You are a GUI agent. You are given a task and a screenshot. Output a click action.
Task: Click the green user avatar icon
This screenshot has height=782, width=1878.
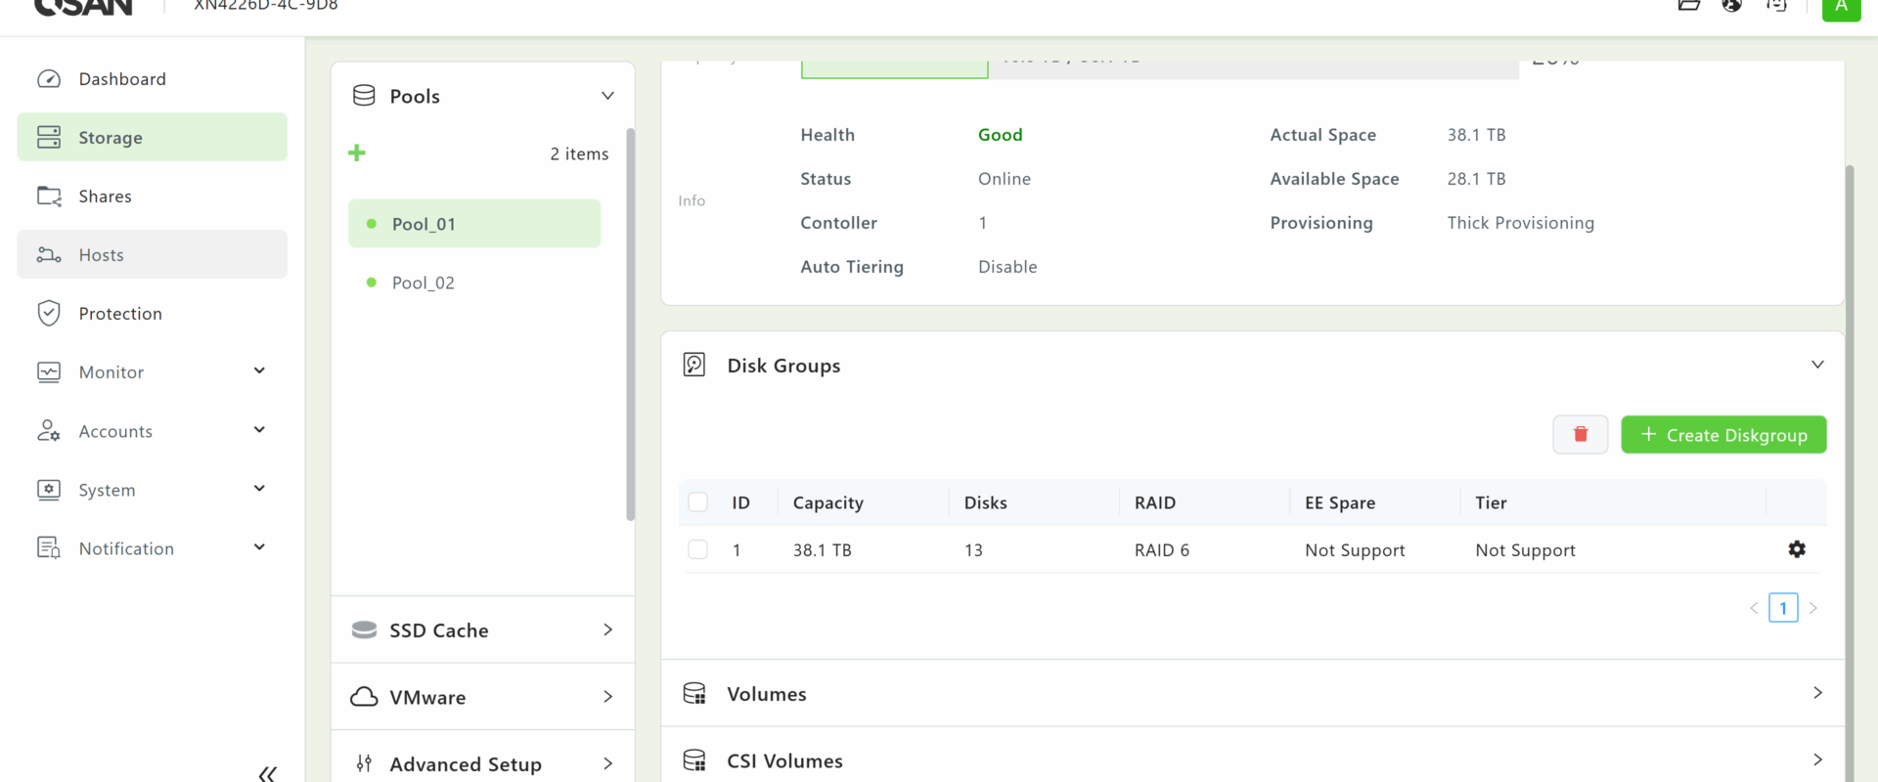(1840, 8)
